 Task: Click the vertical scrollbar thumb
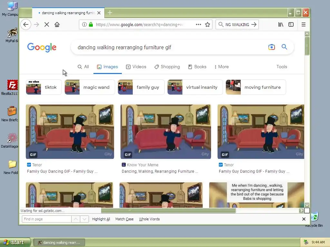[307, 46]
